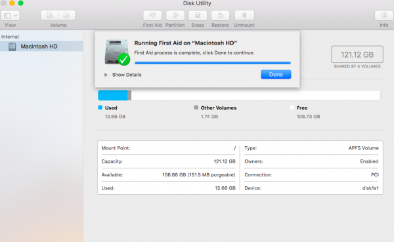Click the drive icon beside Macintosh HD
Image resolution: width=394 pixels, height=242 pixels.
click(x=12, y=47)
